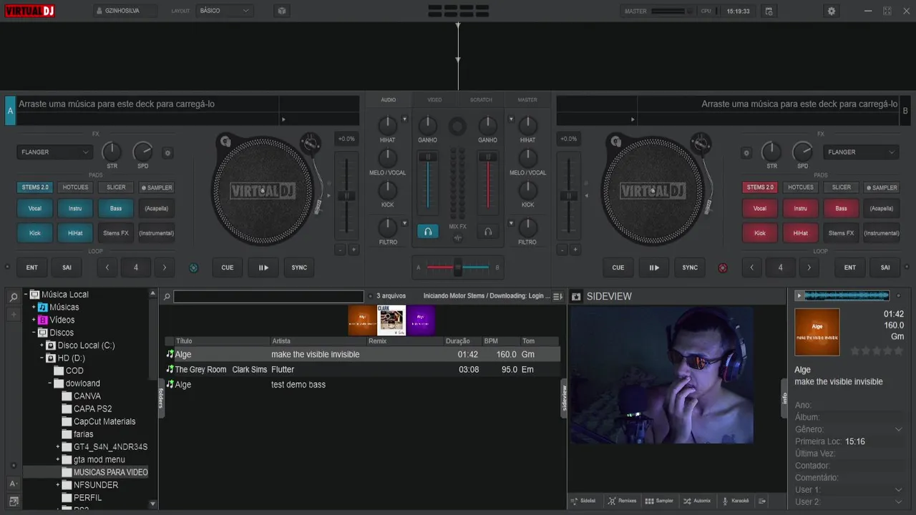Toggle the Bass stem pad on deck B
The width and height of the screenshot is (916, 515).
[x=841, y=209]
